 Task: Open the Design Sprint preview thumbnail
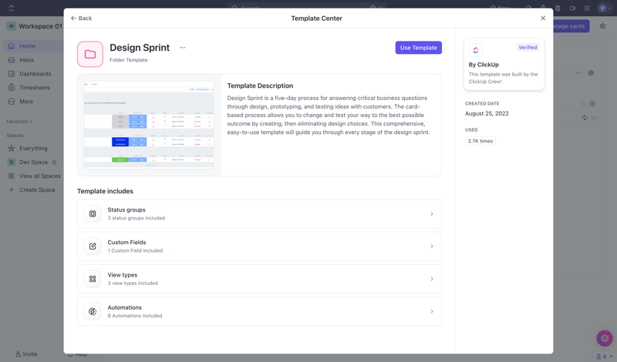coord(149,125)
